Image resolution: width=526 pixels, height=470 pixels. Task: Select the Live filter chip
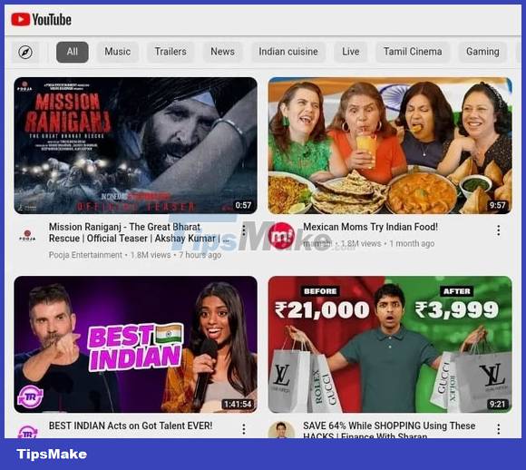click(351, 52)
